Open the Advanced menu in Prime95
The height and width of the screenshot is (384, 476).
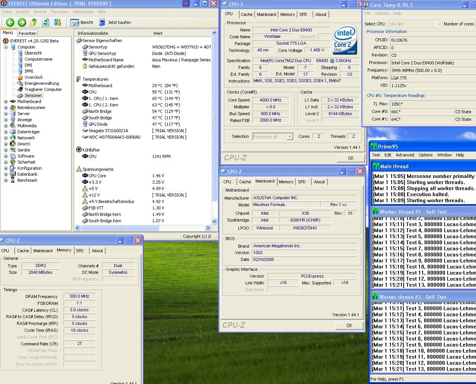(404, 155)
